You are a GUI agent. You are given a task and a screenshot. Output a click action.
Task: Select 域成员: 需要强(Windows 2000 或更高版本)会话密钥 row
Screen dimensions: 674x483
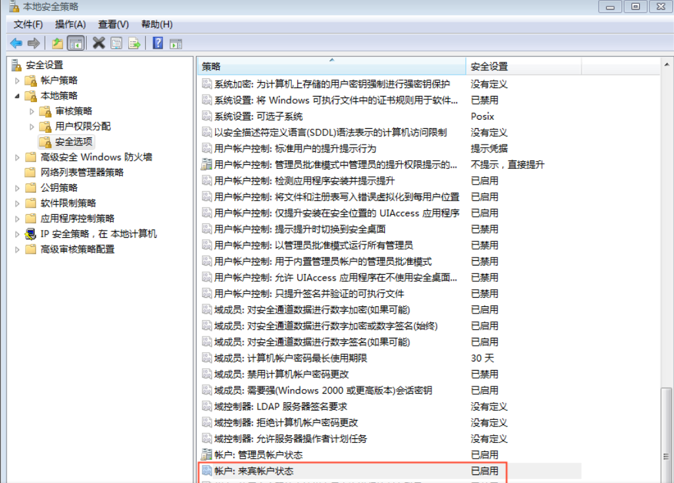coord(389,390)
